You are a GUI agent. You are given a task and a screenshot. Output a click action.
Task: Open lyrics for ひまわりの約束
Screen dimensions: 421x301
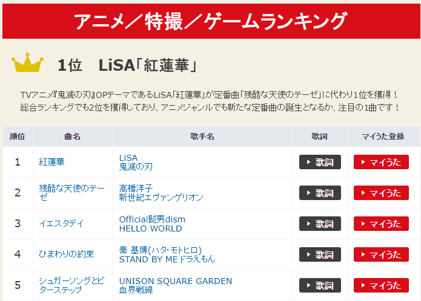tap(320, 254)
